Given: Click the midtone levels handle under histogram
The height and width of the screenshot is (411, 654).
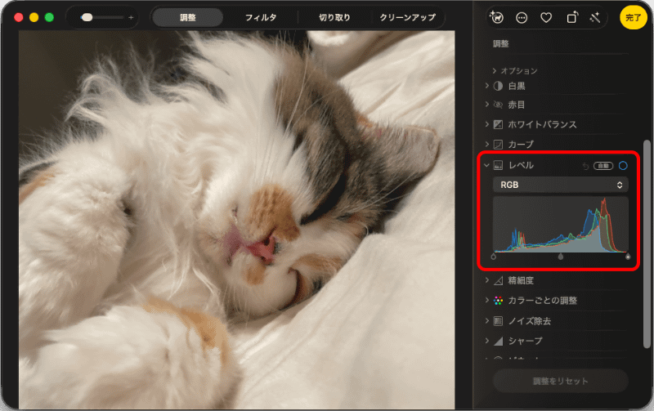Looking at the screenshot, I should [561, 257].
